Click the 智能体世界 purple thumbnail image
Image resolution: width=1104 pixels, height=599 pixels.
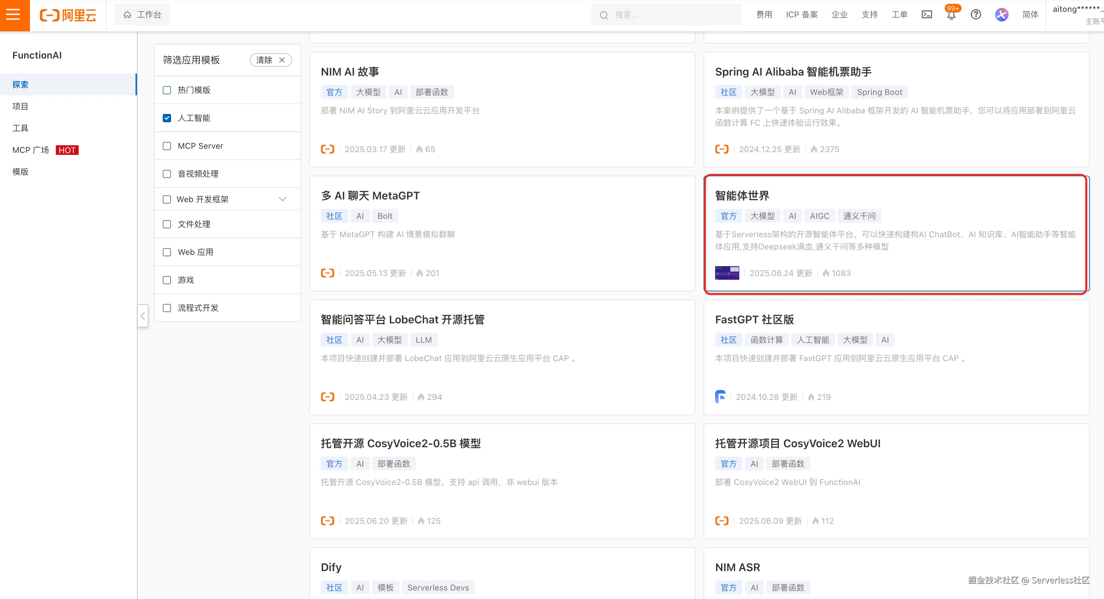[x=727, y=273]
